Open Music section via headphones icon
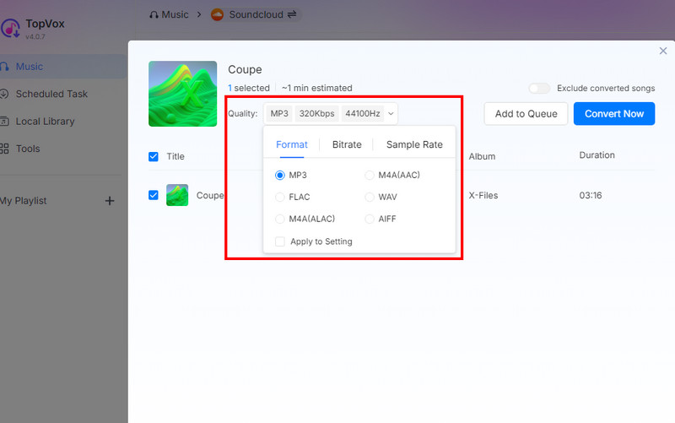This screenshot has width=675, height=423. click(5, 67)
